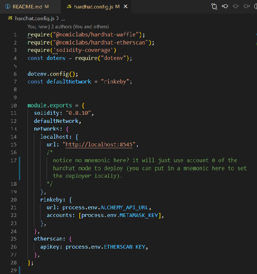The width and height of the screenshot is (257, 274).
Task: Click the accounts property on line 22
Action: tap(59, 216)
